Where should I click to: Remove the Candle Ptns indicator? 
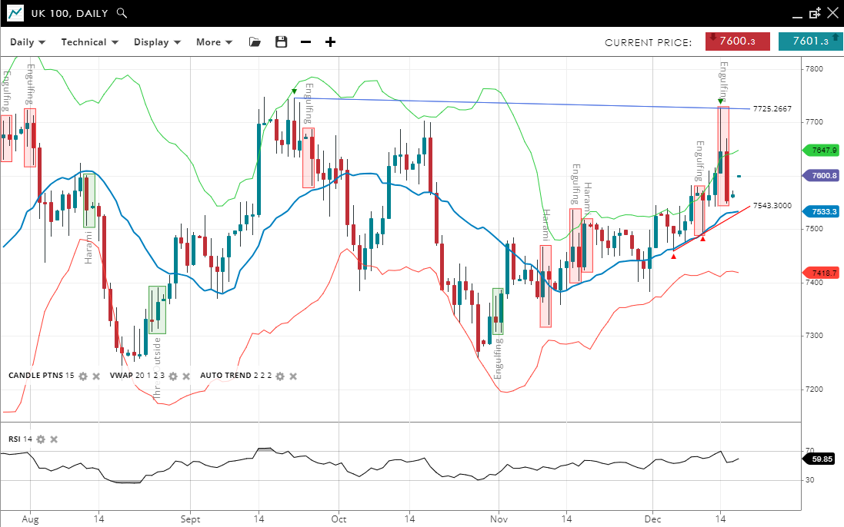point(96,376)
